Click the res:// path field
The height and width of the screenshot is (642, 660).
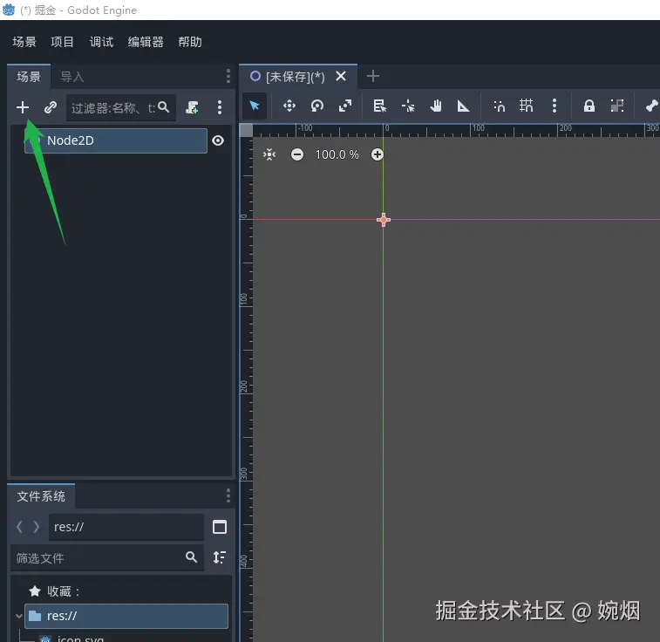tap(126, 527)
